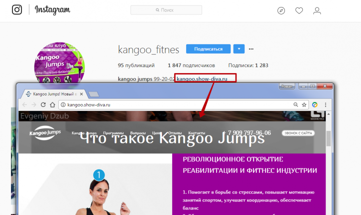The height and width of the screenshot is (215, 361).
Task: Open the Chrome three-dot menu
Action: pyautogui.click(x=325, y=105)
